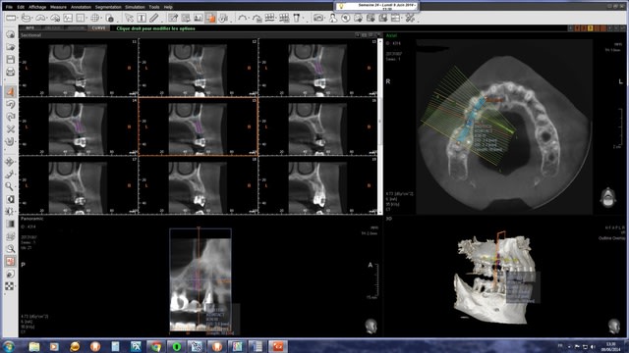Click the printer icon in left sidebar
Viewport: 629px width, 353px height.
[11, 72]
